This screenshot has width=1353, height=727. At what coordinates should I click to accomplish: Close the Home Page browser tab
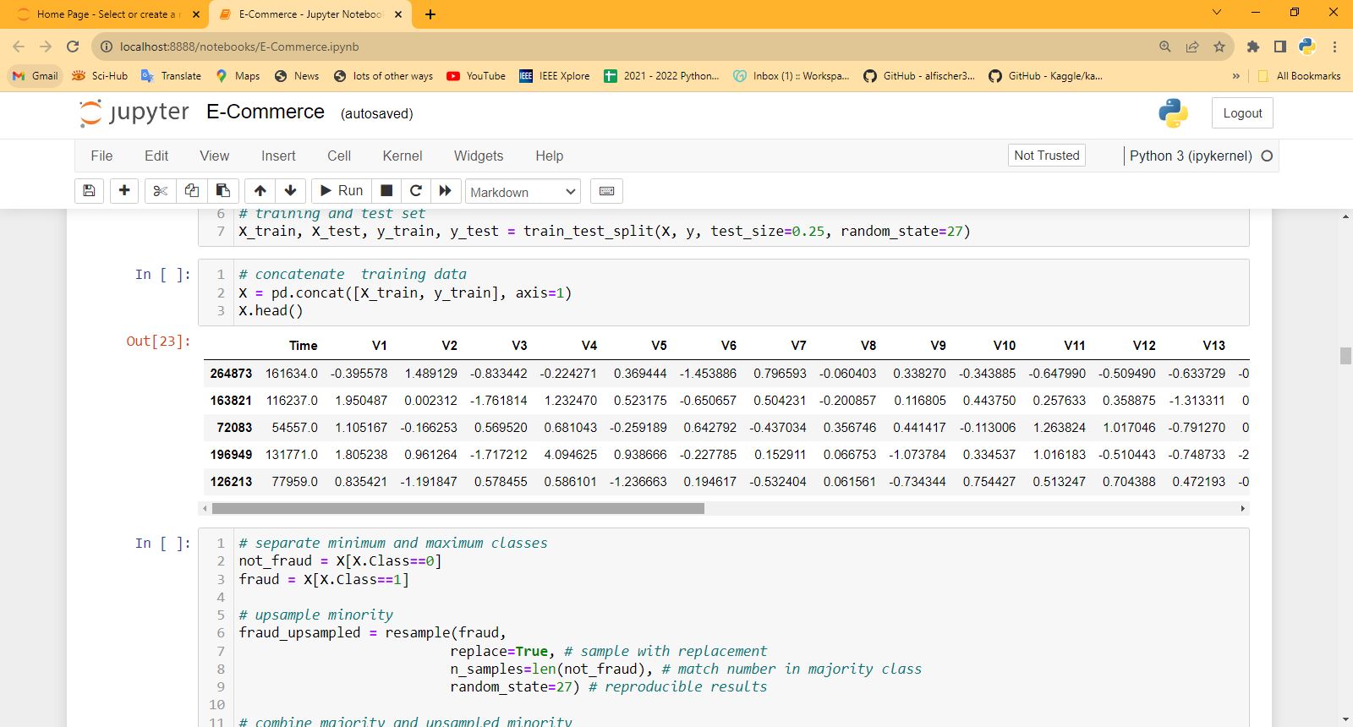pos(196,14)
